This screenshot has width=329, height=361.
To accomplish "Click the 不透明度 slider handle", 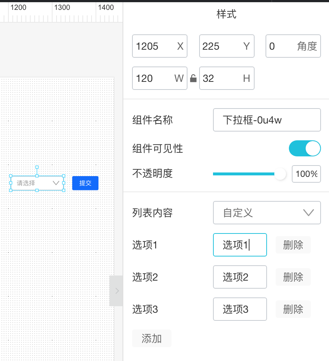I will (x=280, y=174).
